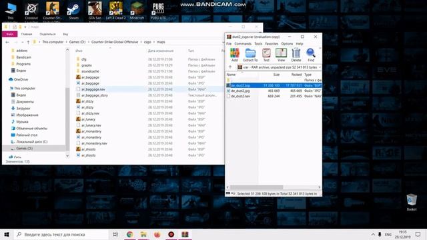Viewport: 427px width, 240px height.
Task: Open Task View on the taskbar
Action: [x=115, y=234]
